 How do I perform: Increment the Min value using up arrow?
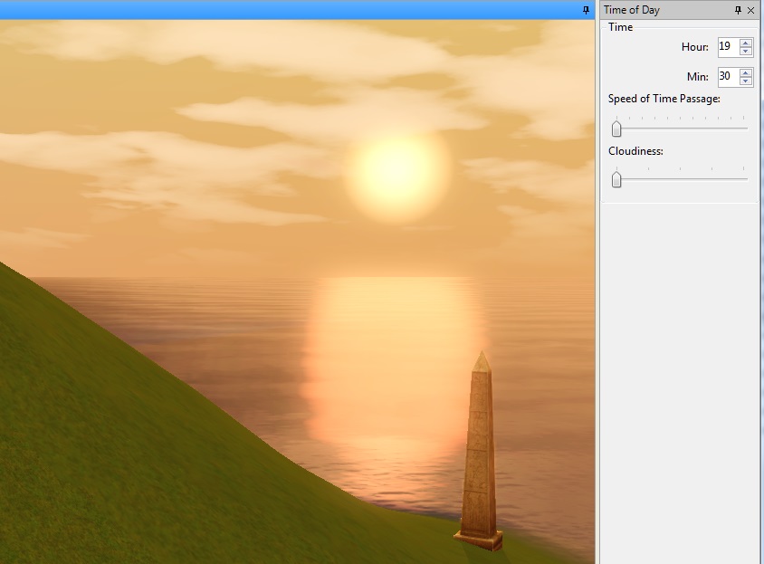coord(746,72)
